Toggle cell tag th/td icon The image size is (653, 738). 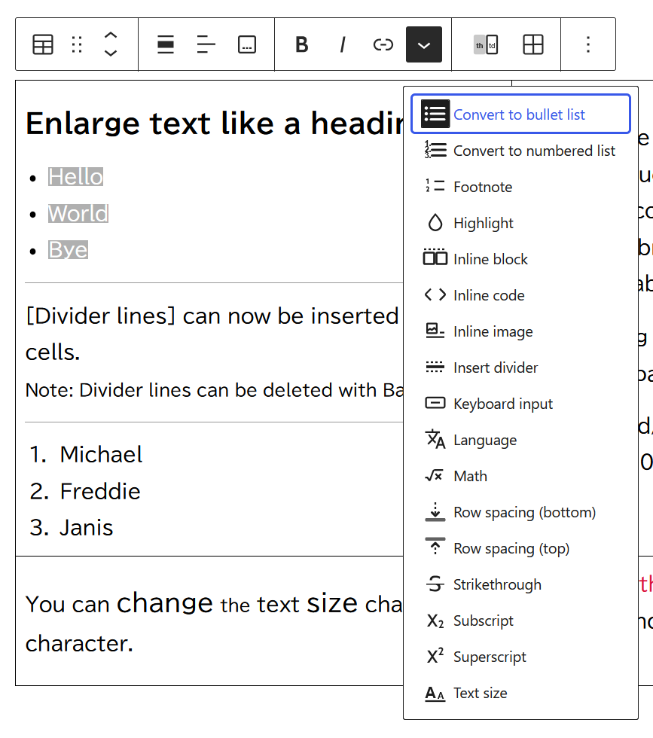tap(486, 44)
